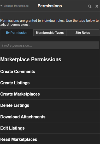Expand the Create Comments permission
The height and width of the screenshot is (144, 100).
50,72
